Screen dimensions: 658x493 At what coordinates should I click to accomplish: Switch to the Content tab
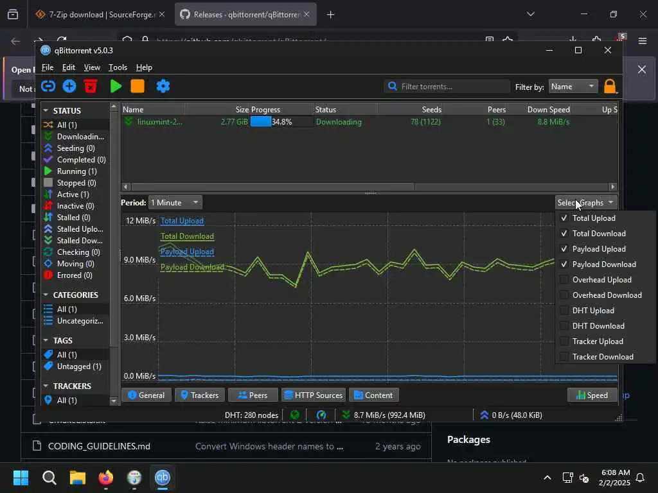[x=373, y=395]
